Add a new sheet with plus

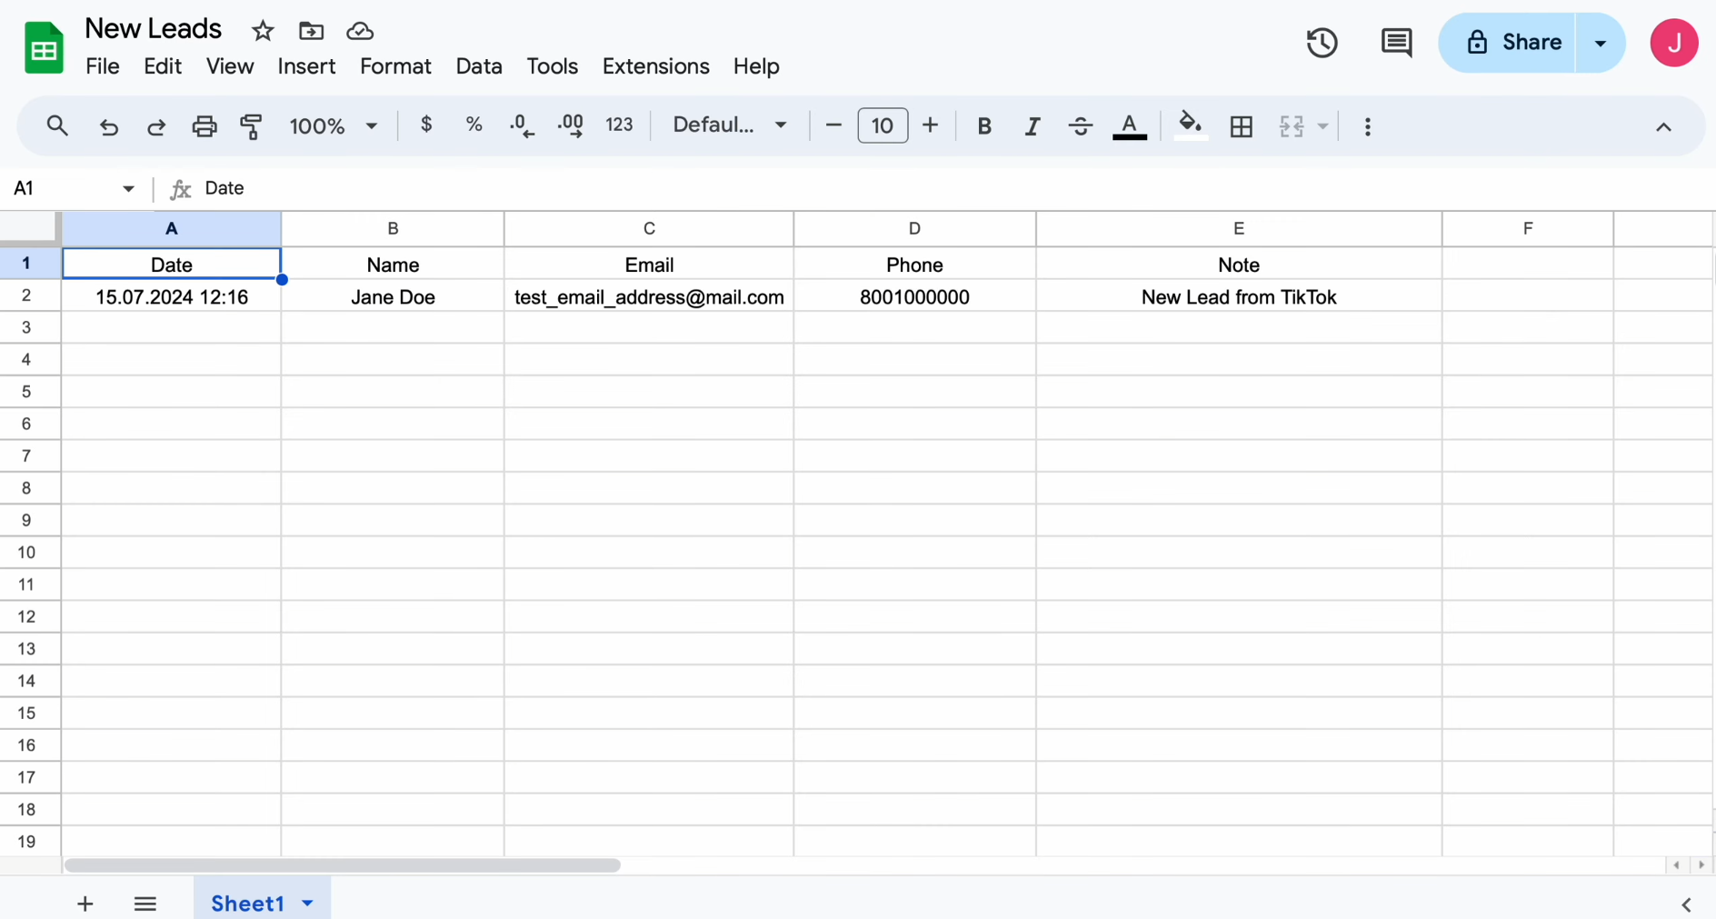tap(85, 904)
